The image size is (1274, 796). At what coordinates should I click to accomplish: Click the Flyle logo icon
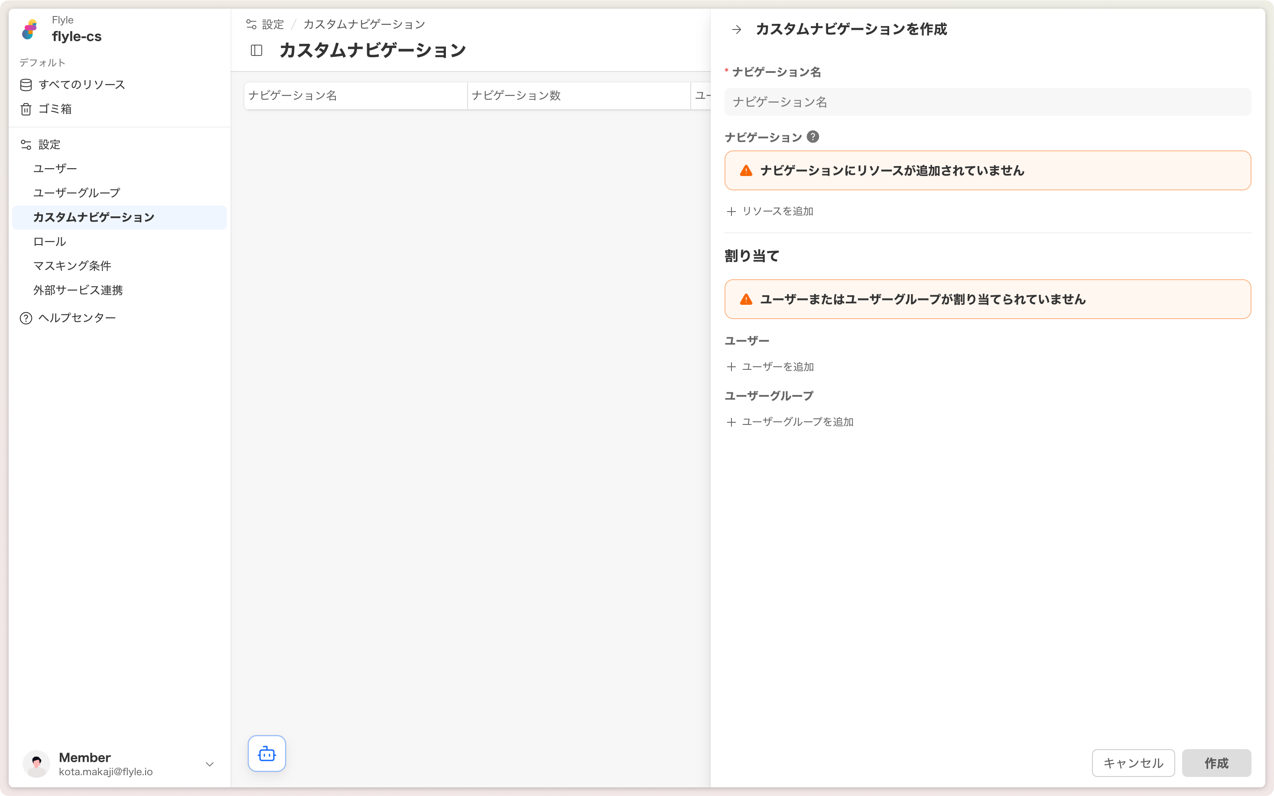[x=30, y=29]
